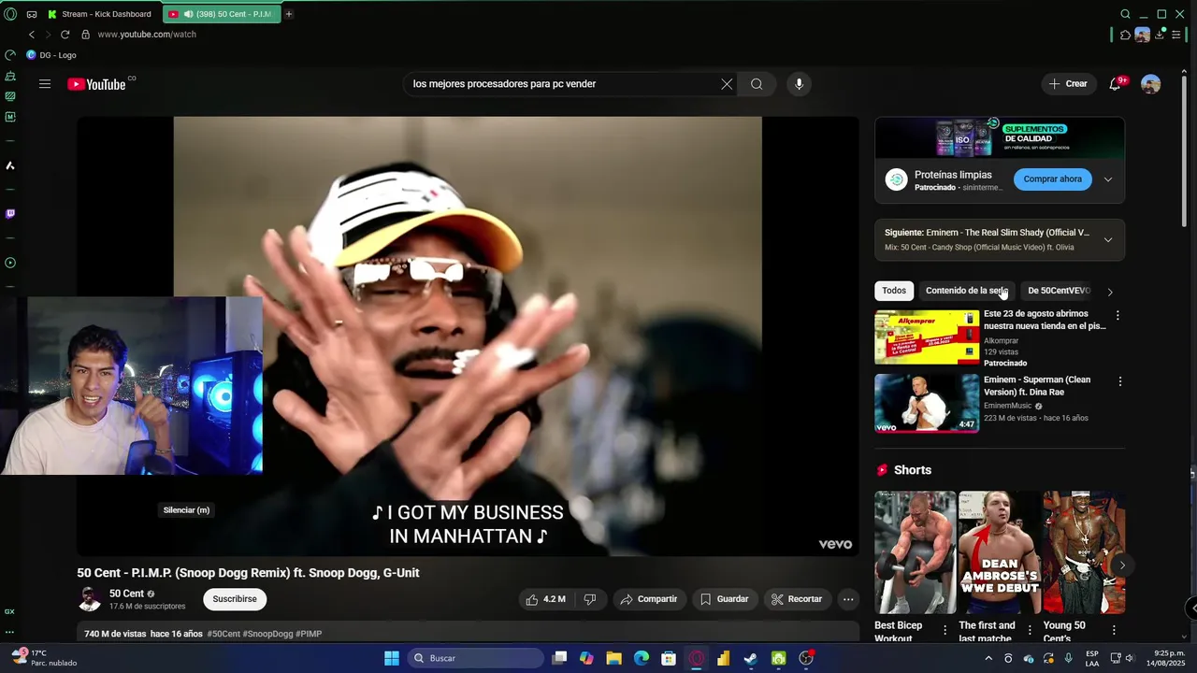This screenshot has height=673, width=1197.
Task: Click the Suscribirse button
Action: coord(235,599)
